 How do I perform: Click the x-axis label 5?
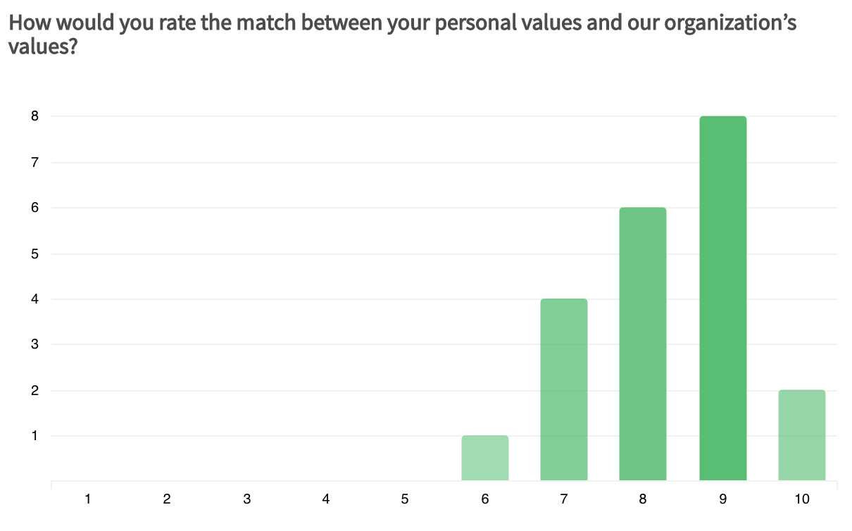coord(405,499)
